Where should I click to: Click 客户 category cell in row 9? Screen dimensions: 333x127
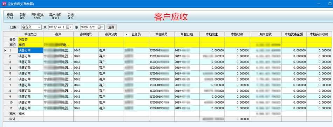[x=111, y=97]
